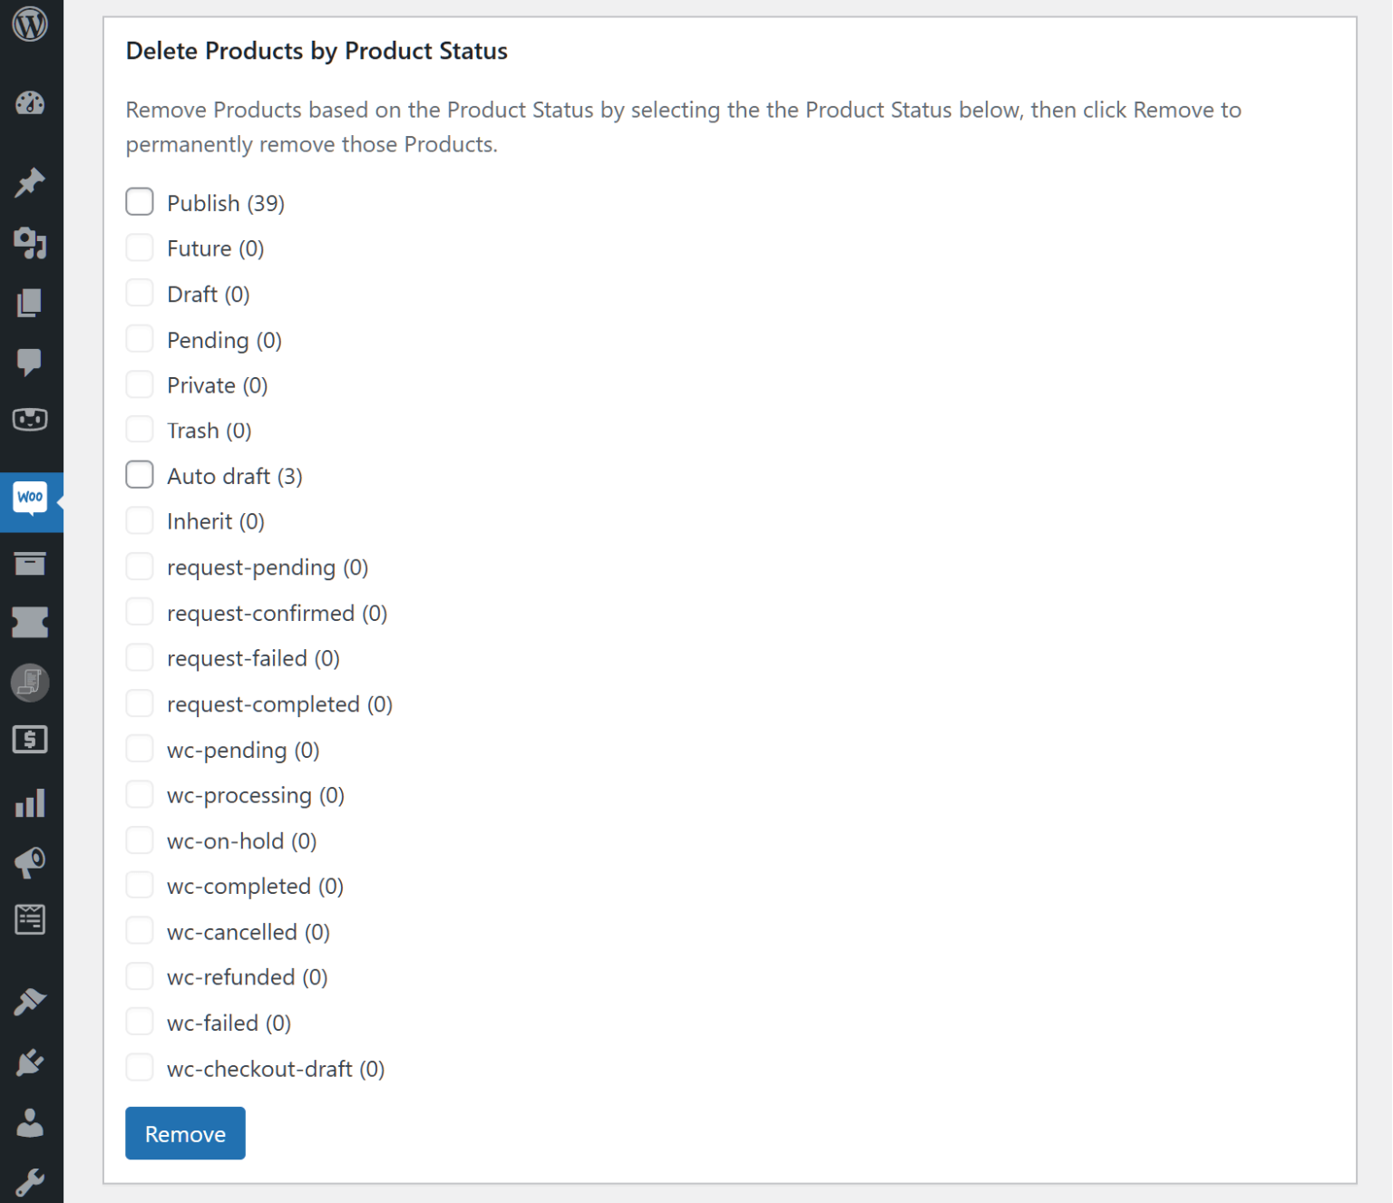This screenshot has width=1393, height=1203.
Task: Enable the Trash (0) checkbox
Action: click(x=139, y=428)
